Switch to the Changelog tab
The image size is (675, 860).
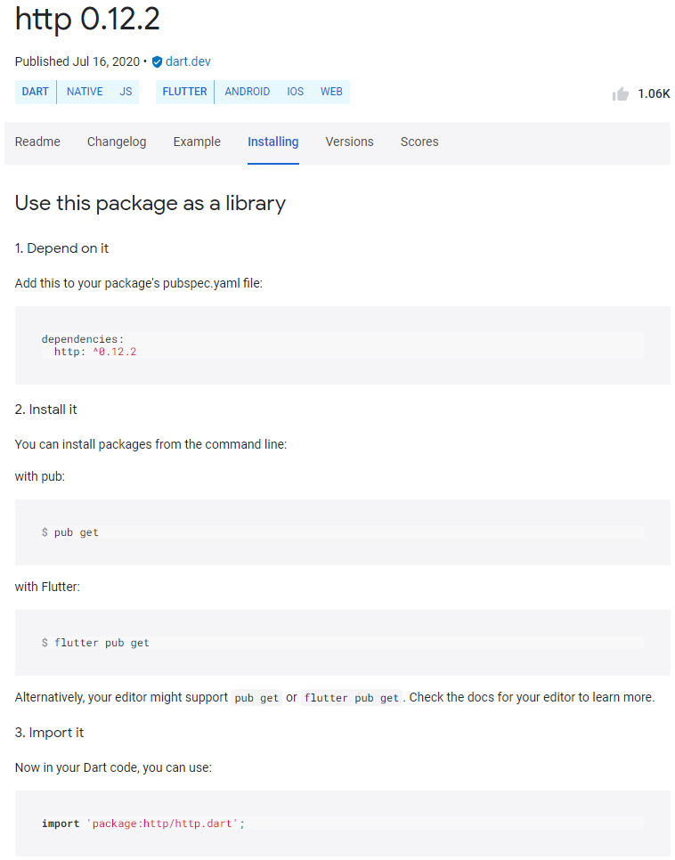point(117,142)
